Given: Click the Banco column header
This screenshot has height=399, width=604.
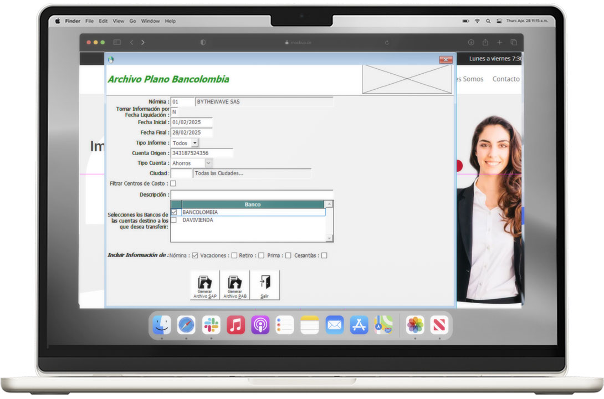Looking at the screenshot, I should tap(253, 204).
